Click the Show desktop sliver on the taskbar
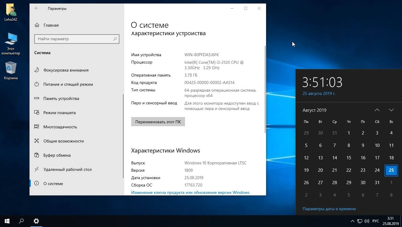This screenshot has height=227, width=402. click(401, 221)
